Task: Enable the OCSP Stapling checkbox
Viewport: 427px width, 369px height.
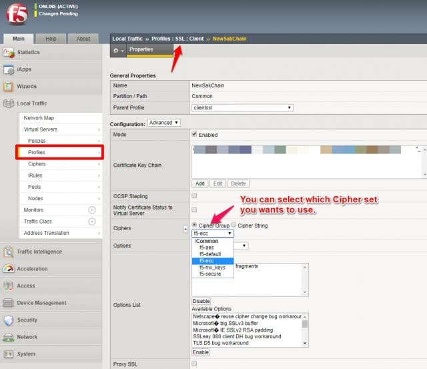Action: [194, 196]
